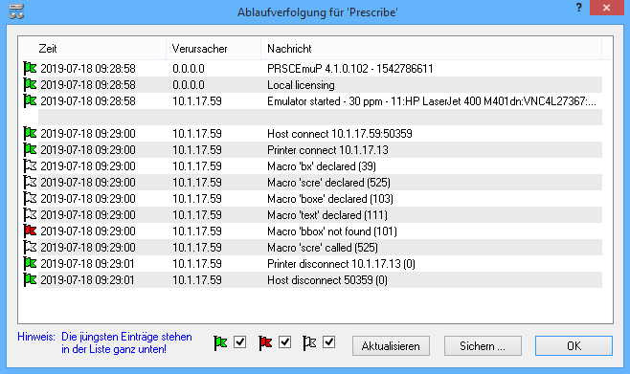Select message 'Emulator started - 30 ppm'
Viewport: 630px width, 374px height.
coord(432,101)
